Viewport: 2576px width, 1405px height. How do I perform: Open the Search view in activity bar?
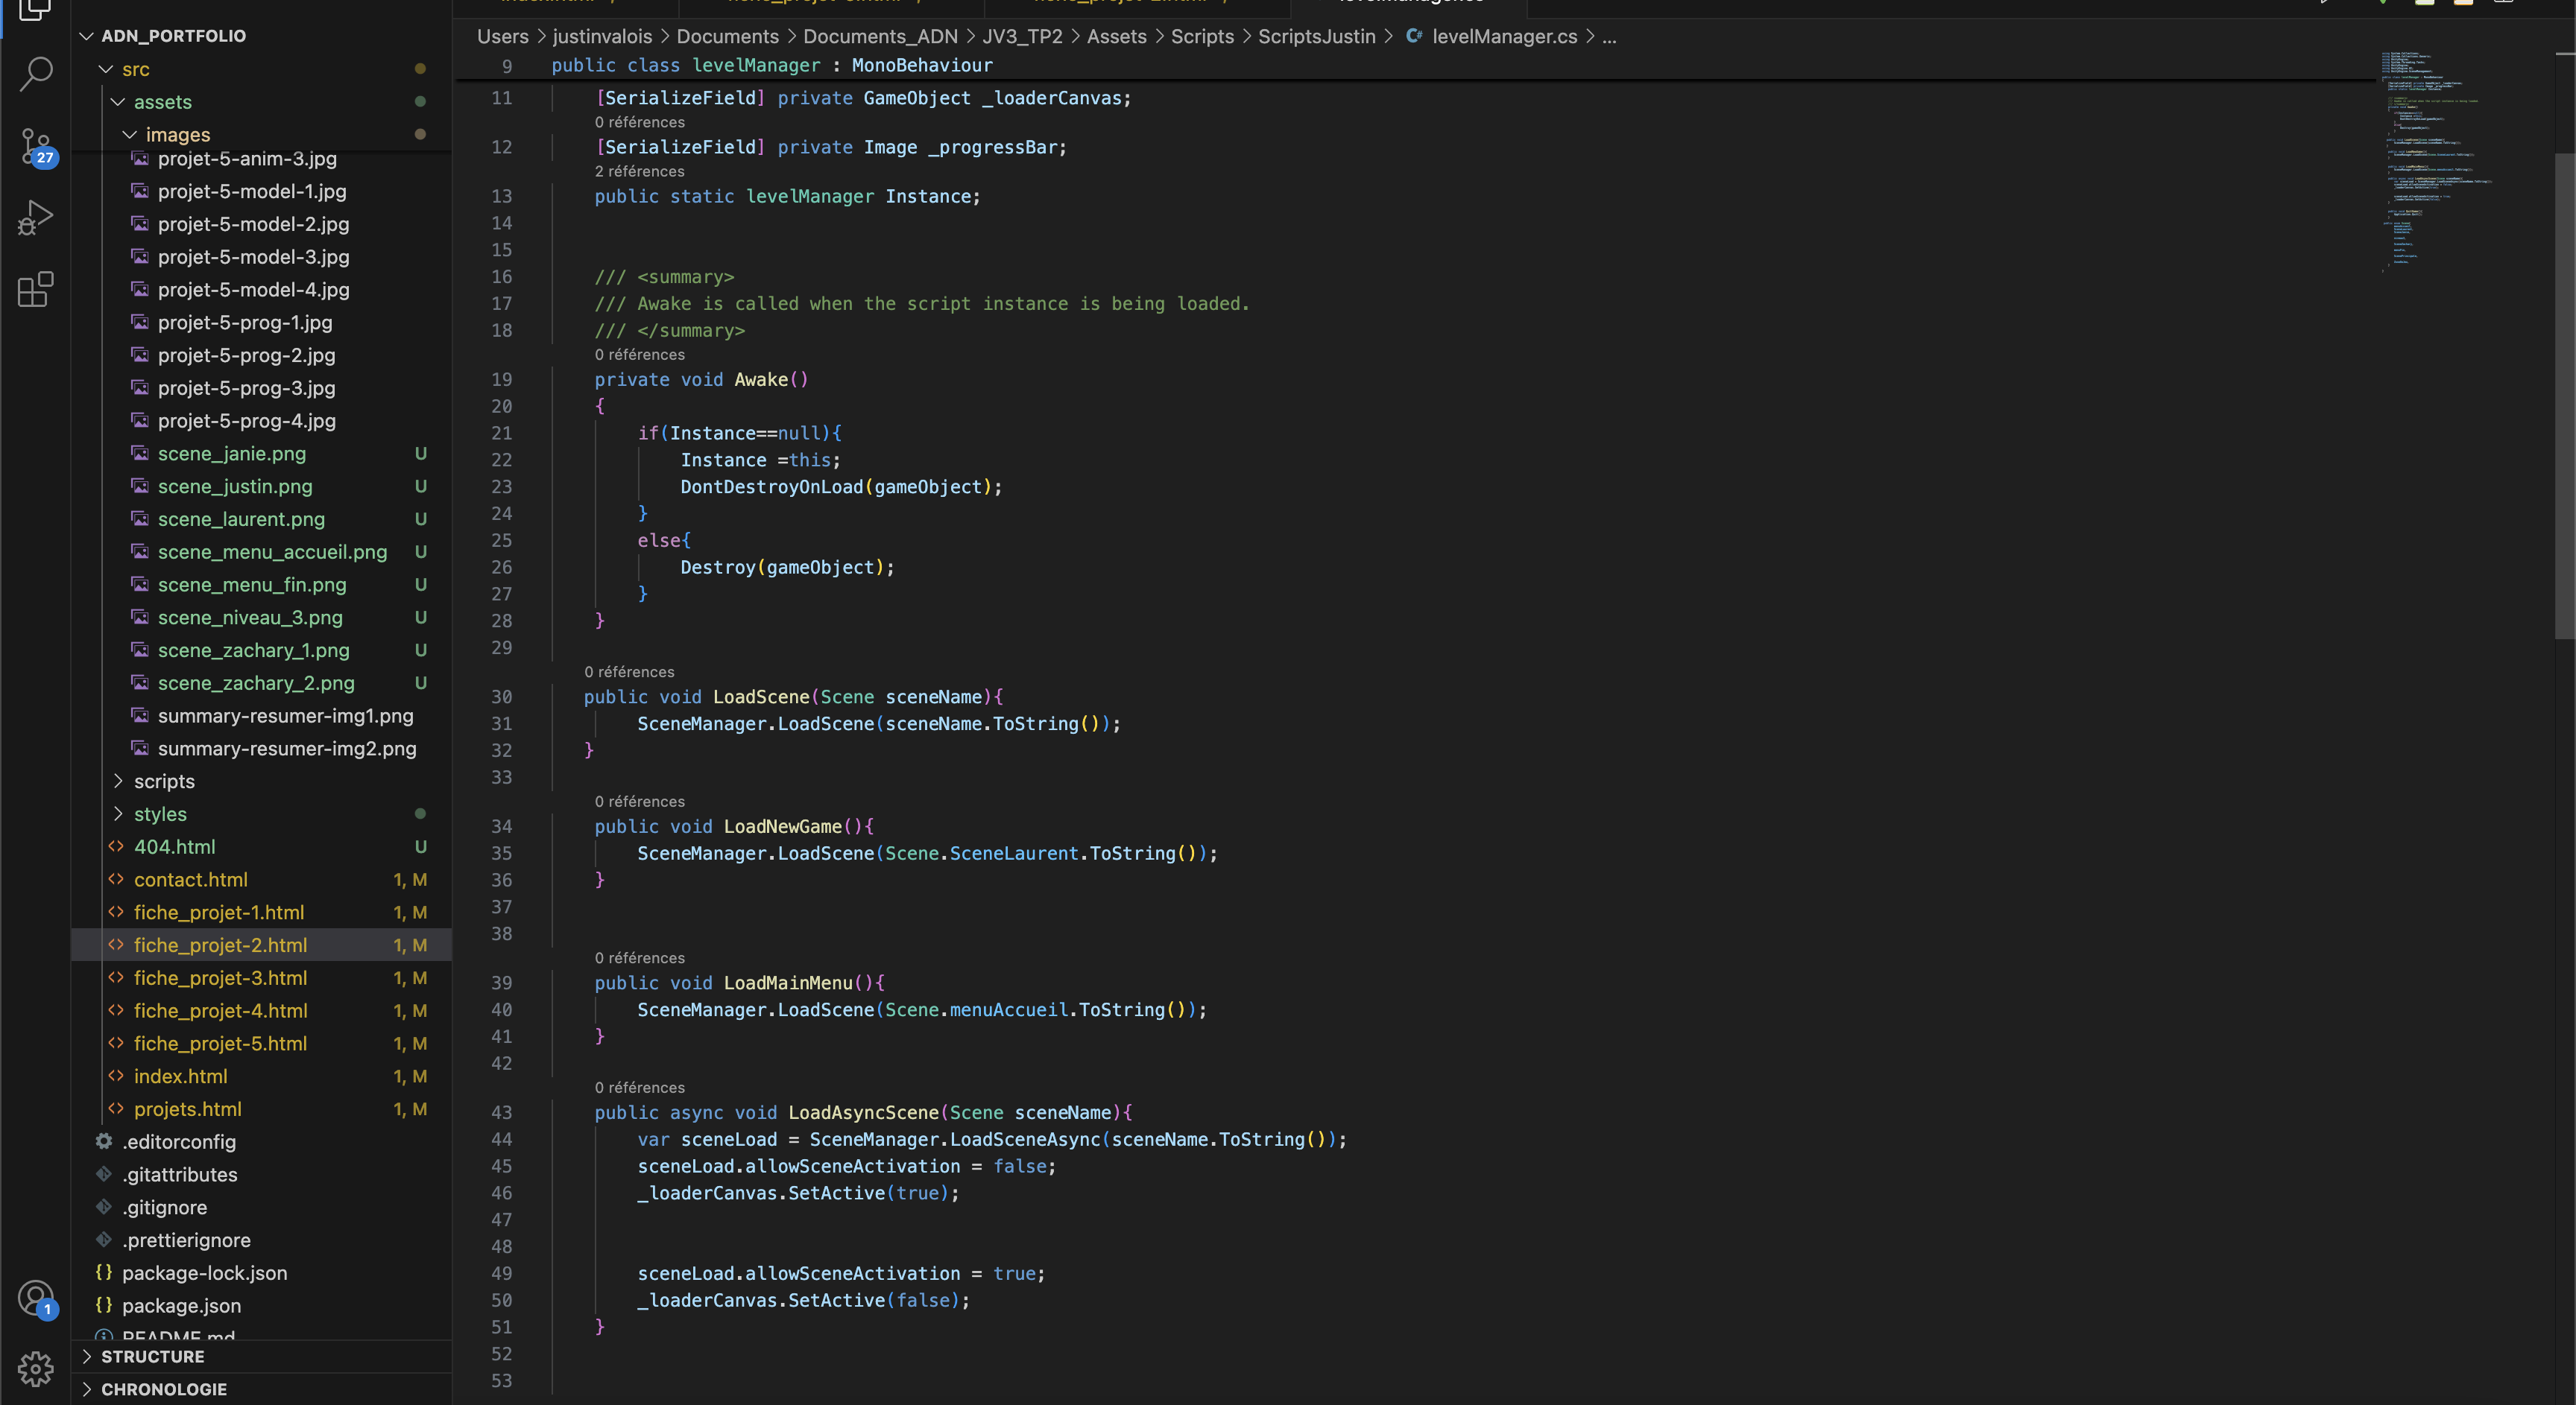36,73
